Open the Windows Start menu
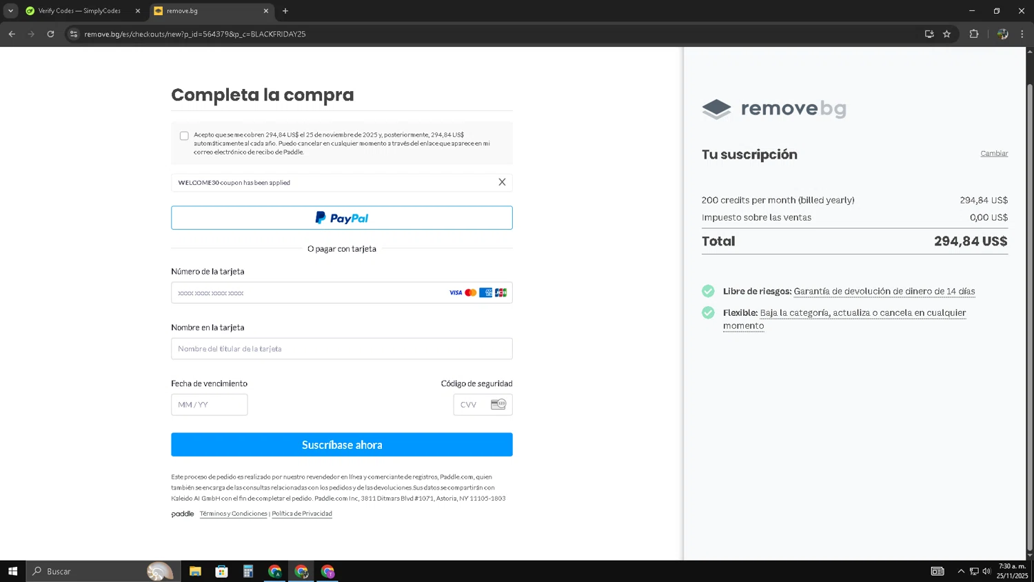The height and width of the screenshot is (582, 1034). (12, 571)
